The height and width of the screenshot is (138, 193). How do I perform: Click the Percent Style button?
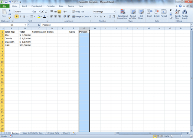(x=101, y=16)
